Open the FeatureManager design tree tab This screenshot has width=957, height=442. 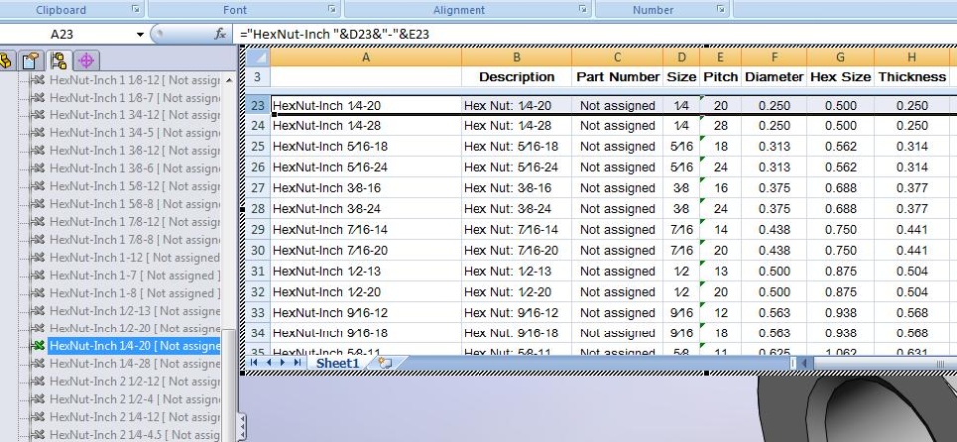point(6,61)
